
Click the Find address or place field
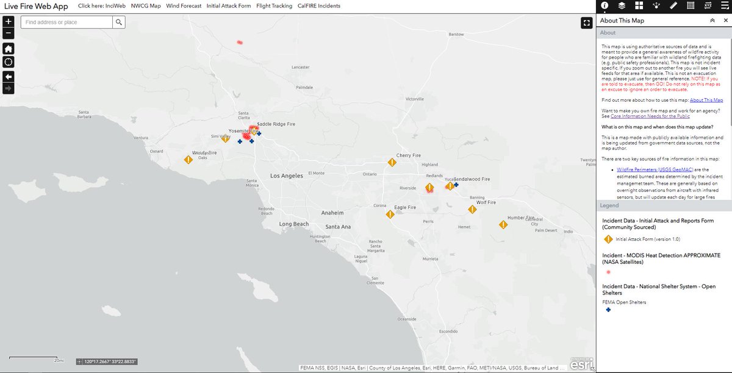[x=64, y=22]
